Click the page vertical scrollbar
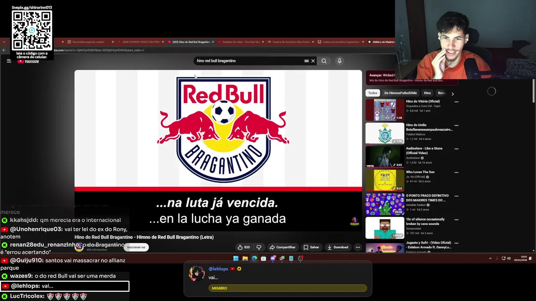 pyautogui.click(x=533, y=90)
